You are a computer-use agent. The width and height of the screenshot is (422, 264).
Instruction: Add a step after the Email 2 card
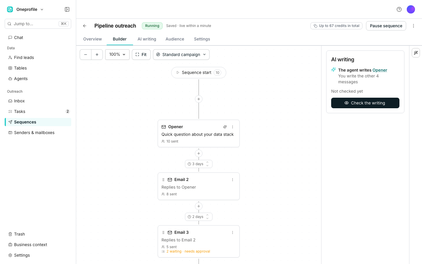click(x=199, y=206)
